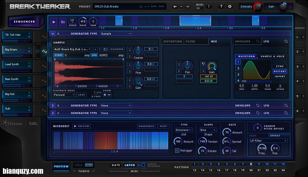Click the output 1 routing arrow

(x=303, y=37)
